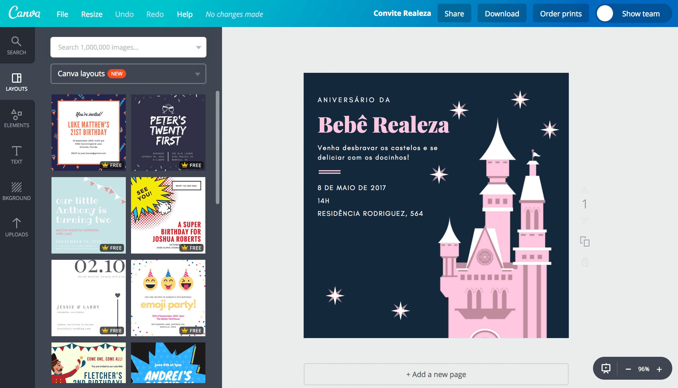This screenshot has width=678, height=388.
Task: Zoom in with plus icon
Action: coord(659,369)
